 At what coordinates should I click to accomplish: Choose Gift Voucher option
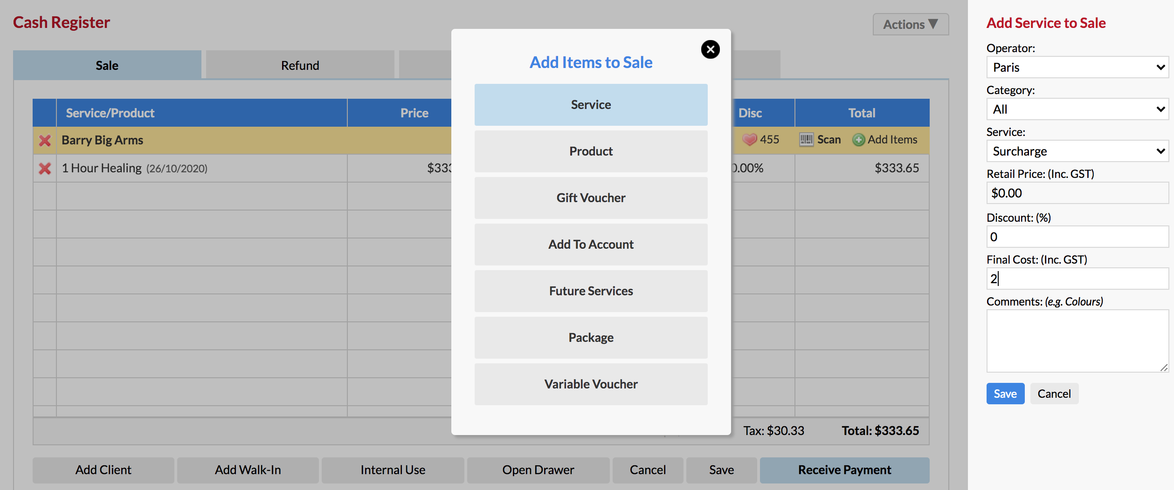(x=591, y=198)
